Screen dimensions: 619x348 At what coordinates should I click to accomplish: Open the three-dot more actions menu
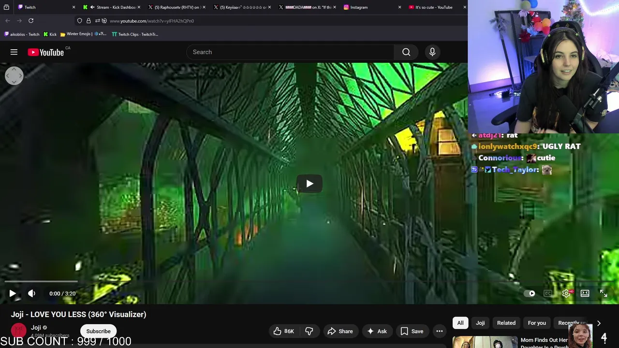pyautogui.click(x=440, y=331)
